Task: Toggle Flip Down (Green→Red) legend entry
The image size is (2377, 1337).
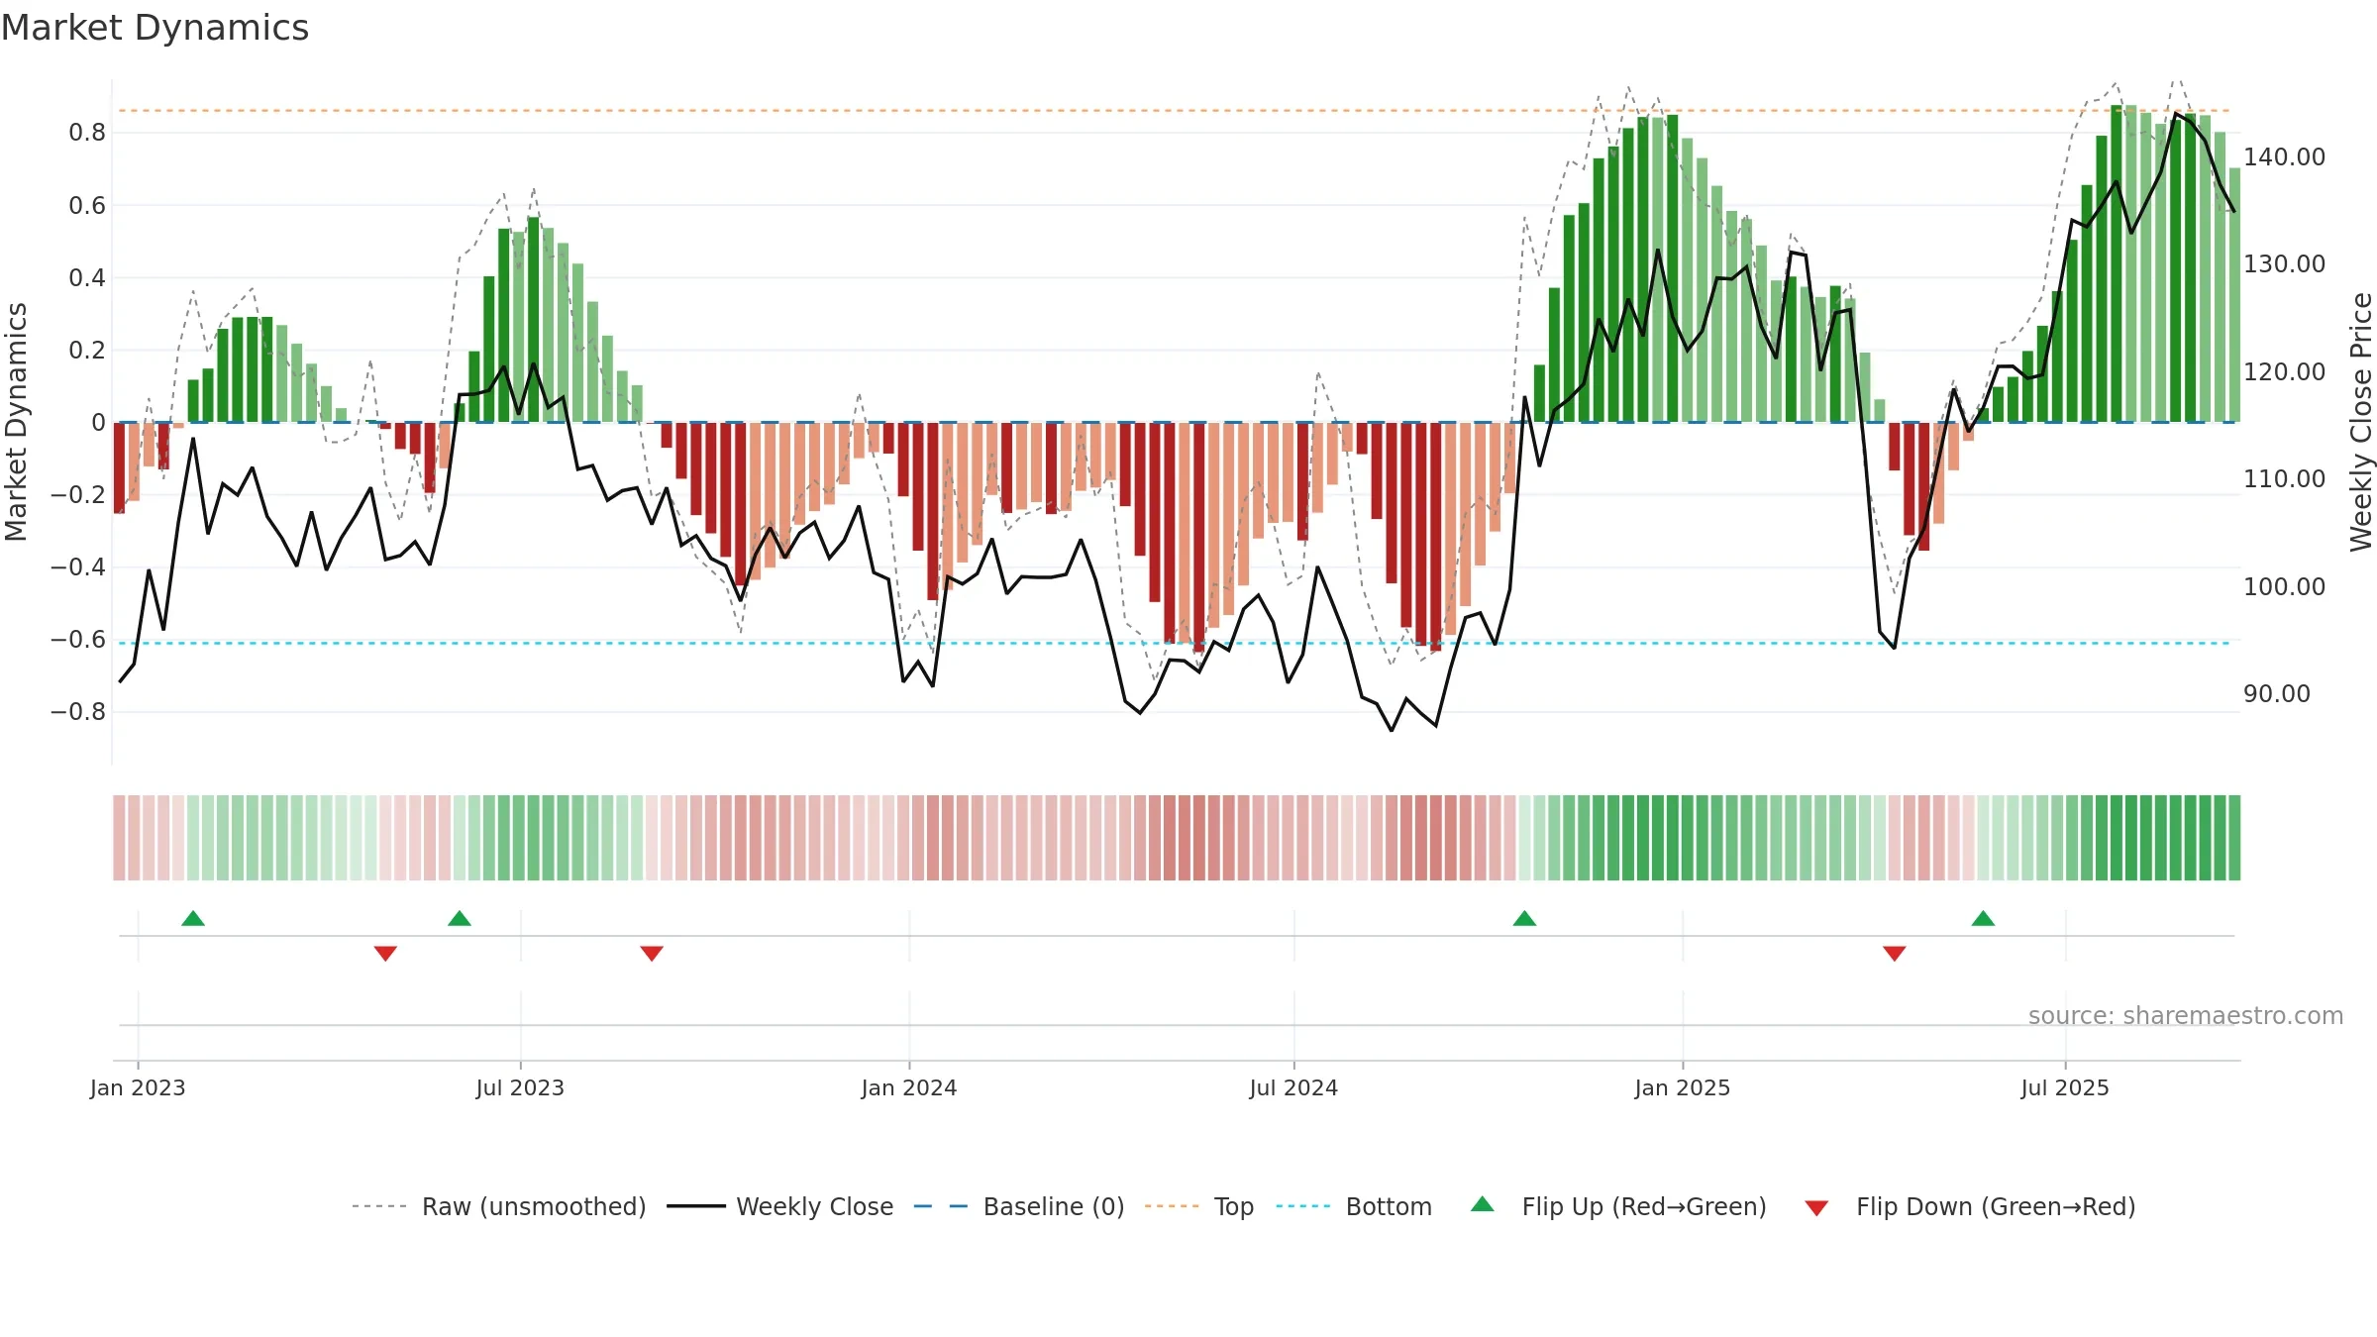Action: click(1970, 1206)
